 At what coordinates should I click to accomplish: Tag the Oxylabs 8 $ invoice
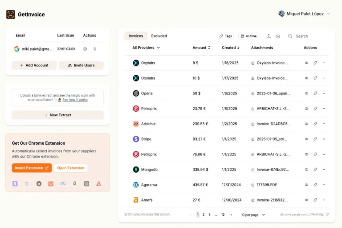pos(315,63)
